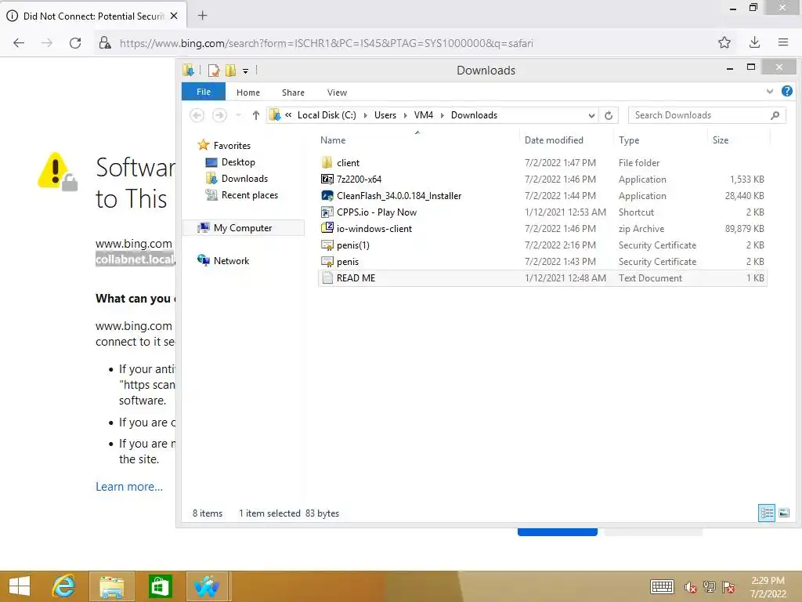Open the touch keyboard tray icon
This screenshot has height=602, width=802.
coord(662,586)
